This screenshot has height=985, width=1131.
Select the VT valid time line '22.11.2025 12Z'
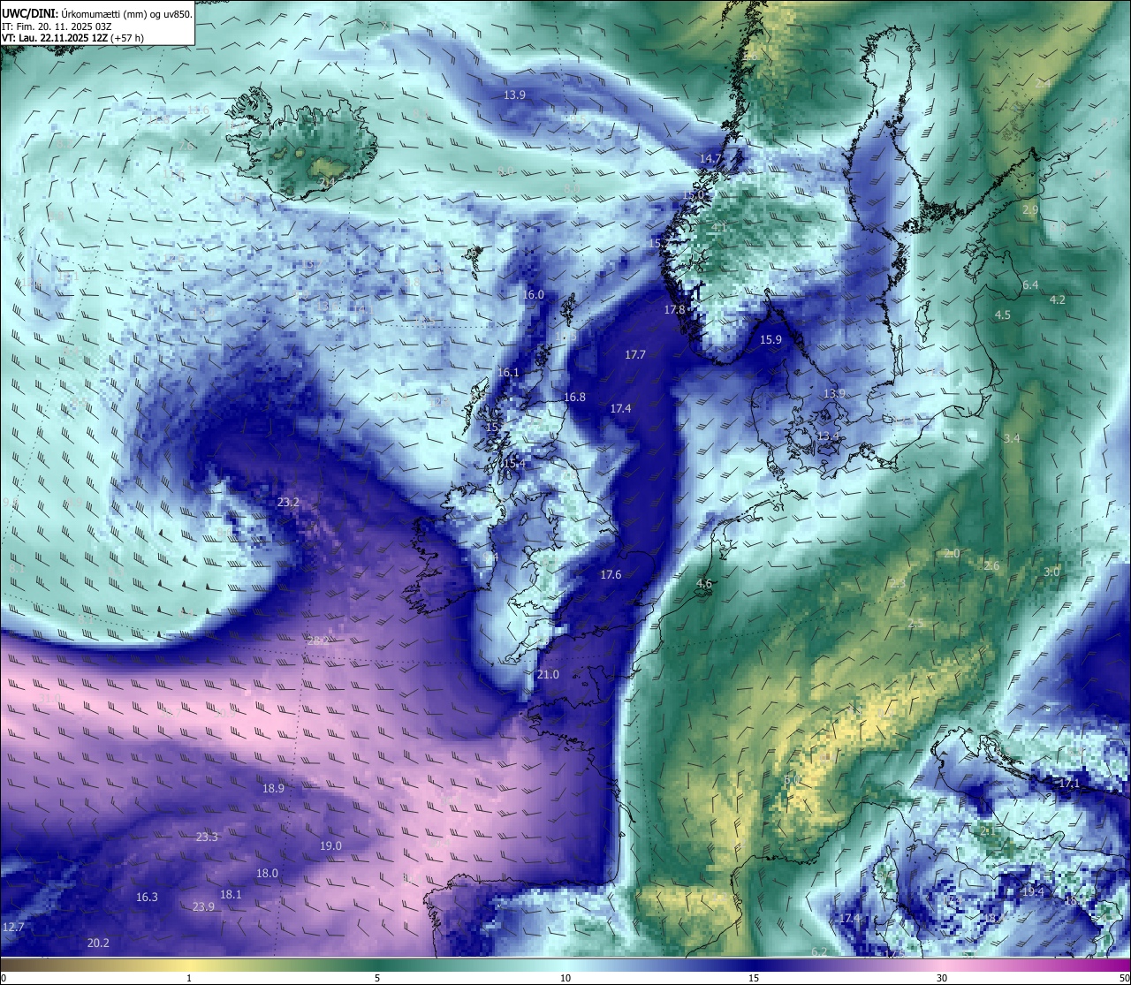point(72,38)
